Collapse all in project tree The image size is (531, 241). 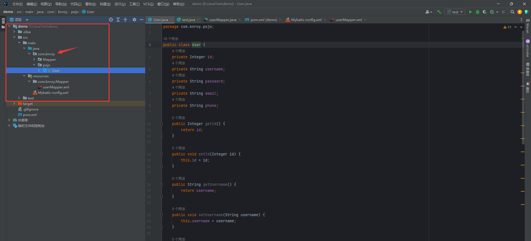pos(125,20)
